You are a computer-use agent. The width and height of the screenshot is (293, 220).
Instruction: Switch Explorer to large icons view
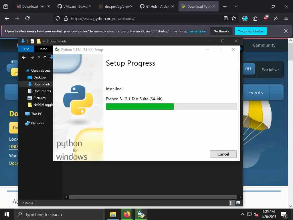(238, 203)
